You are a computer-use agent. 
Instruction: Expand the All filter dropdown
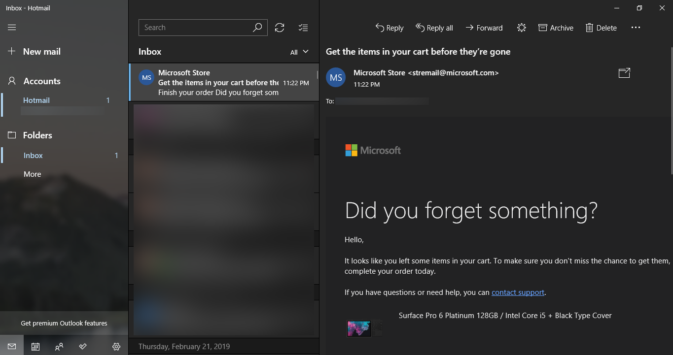click(x=299, y=52)
